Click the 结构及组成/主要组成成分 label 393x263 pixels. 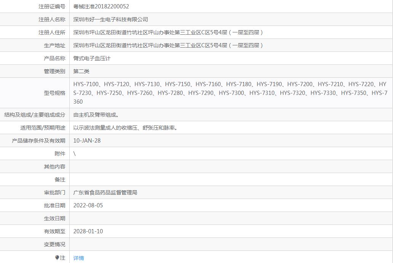coord(35,115)
